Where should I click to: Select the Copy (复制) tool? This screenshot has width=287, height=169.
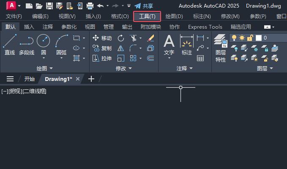(102, 48)
